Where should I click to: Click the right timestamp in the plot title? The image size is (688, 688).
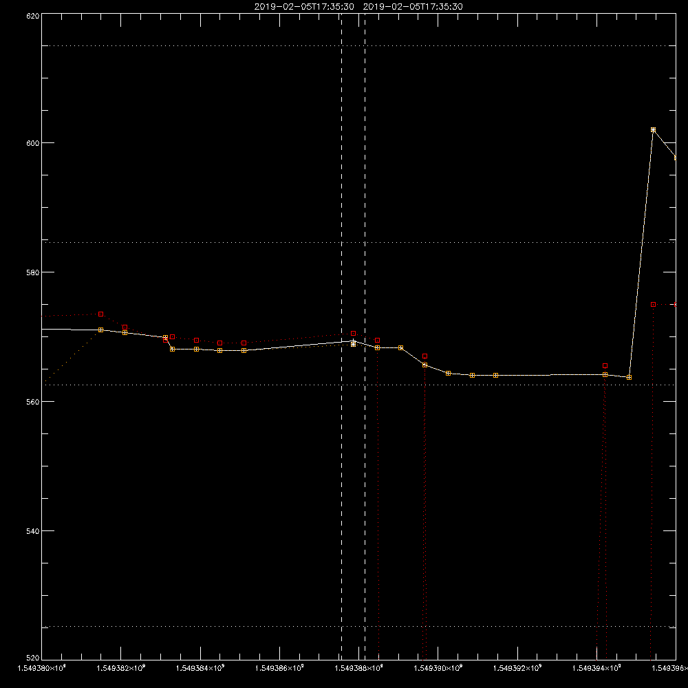click(x=413, y=7)
